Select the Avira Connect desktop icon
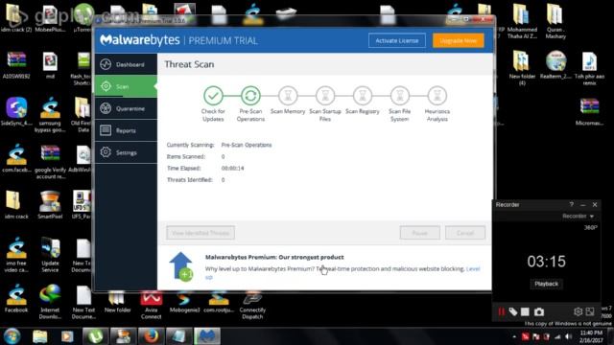614x345 pixels. pyautogui.click(x=152, y=305)
